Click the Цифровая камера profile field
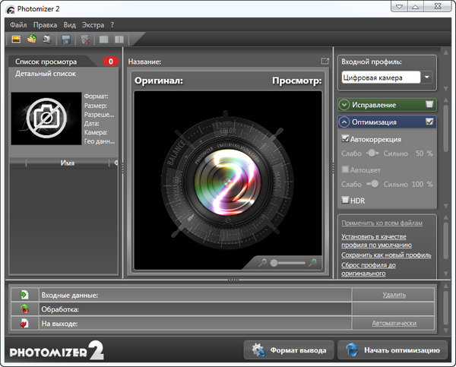Viewport: 456px width, 367px height. coord(381,78)
